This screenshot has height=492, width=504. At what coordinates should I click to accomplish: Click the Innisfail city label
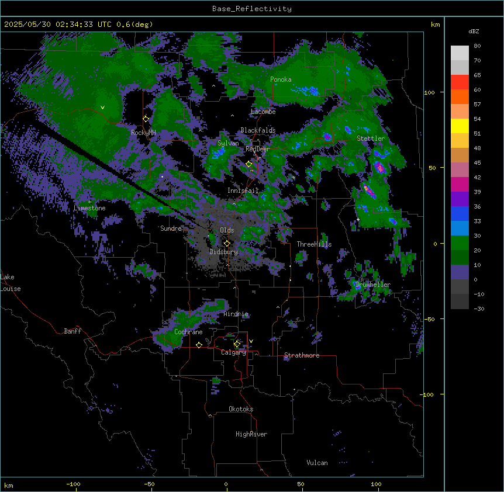(243, 190)
